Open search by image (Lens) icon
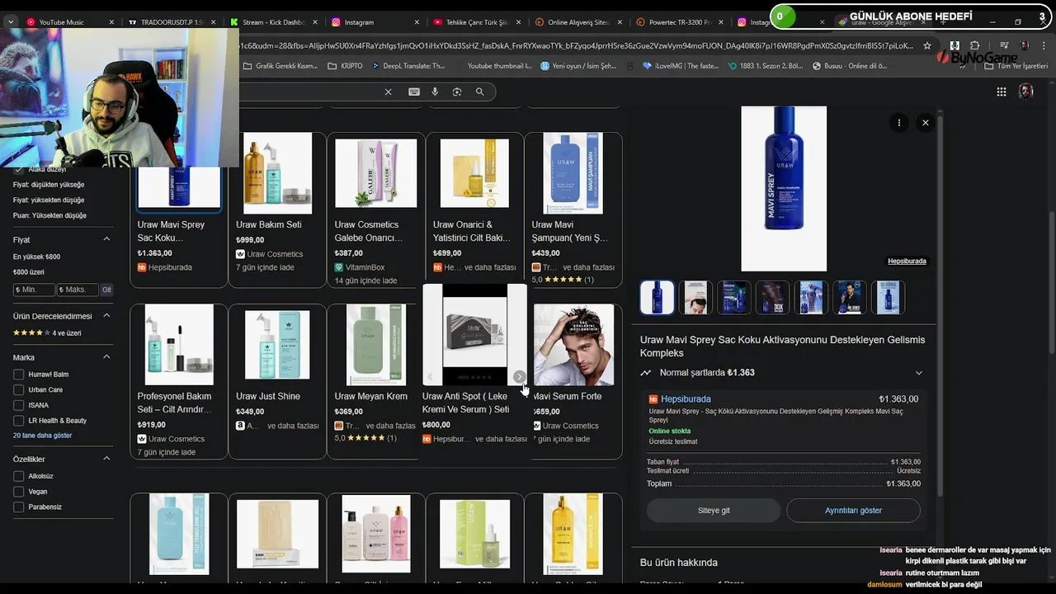1056x594 pixels. (x=457, y=92)
